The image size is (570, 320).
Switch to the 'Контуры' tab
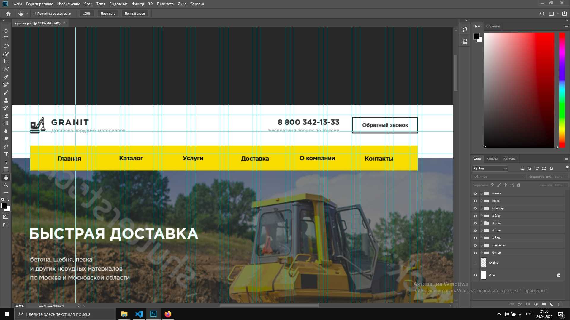pyautogui.click(x=510, y=159)
